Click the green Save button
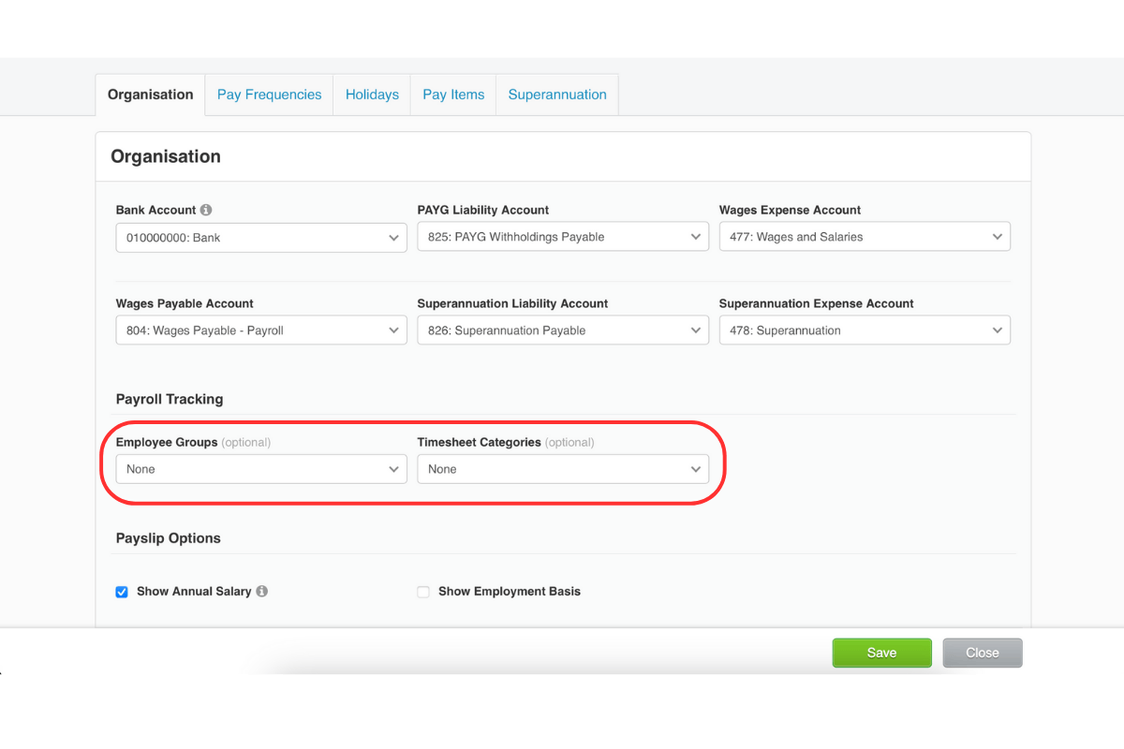This screenshot has height=749, width=1124. pyautogui.click(x=881, y=653)
